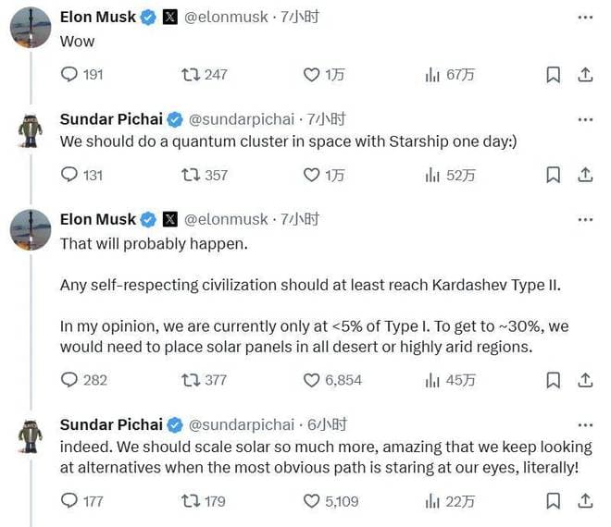Like Sundar Pichai's quantum cluster tweet
The width and height of the screenshot is (611, 527).
[312, 175]
